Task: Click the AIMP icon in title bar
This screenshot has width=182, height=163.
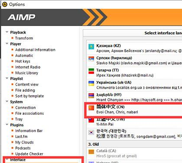Action: (x=5, y=4)
